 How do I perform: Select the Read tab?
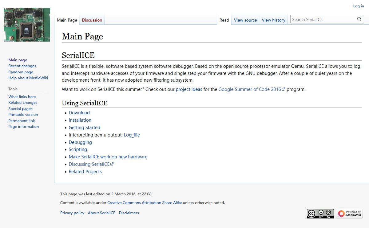click(224, 20)
